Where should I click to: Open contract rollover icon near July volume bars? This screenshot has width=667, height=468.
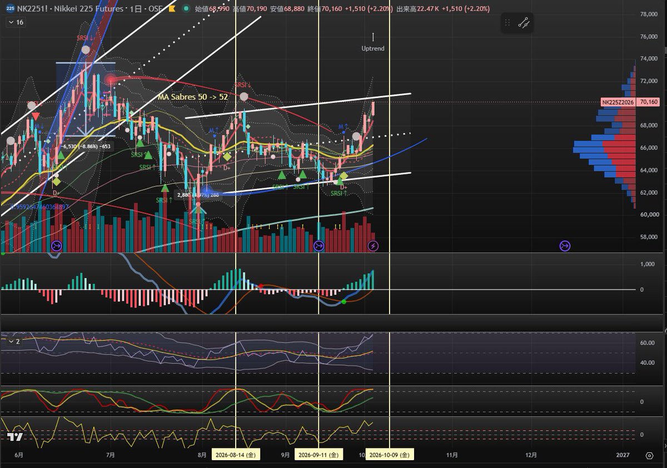56,245
